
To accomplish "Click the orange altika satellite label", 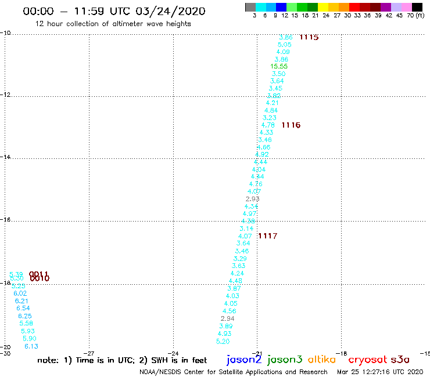I will click(x=322, y=360).
